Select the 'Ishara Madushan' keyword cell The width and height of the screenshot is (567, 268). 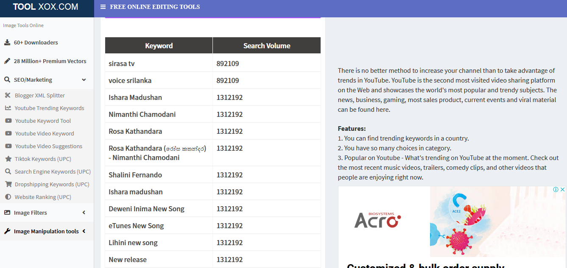(159, 97)
